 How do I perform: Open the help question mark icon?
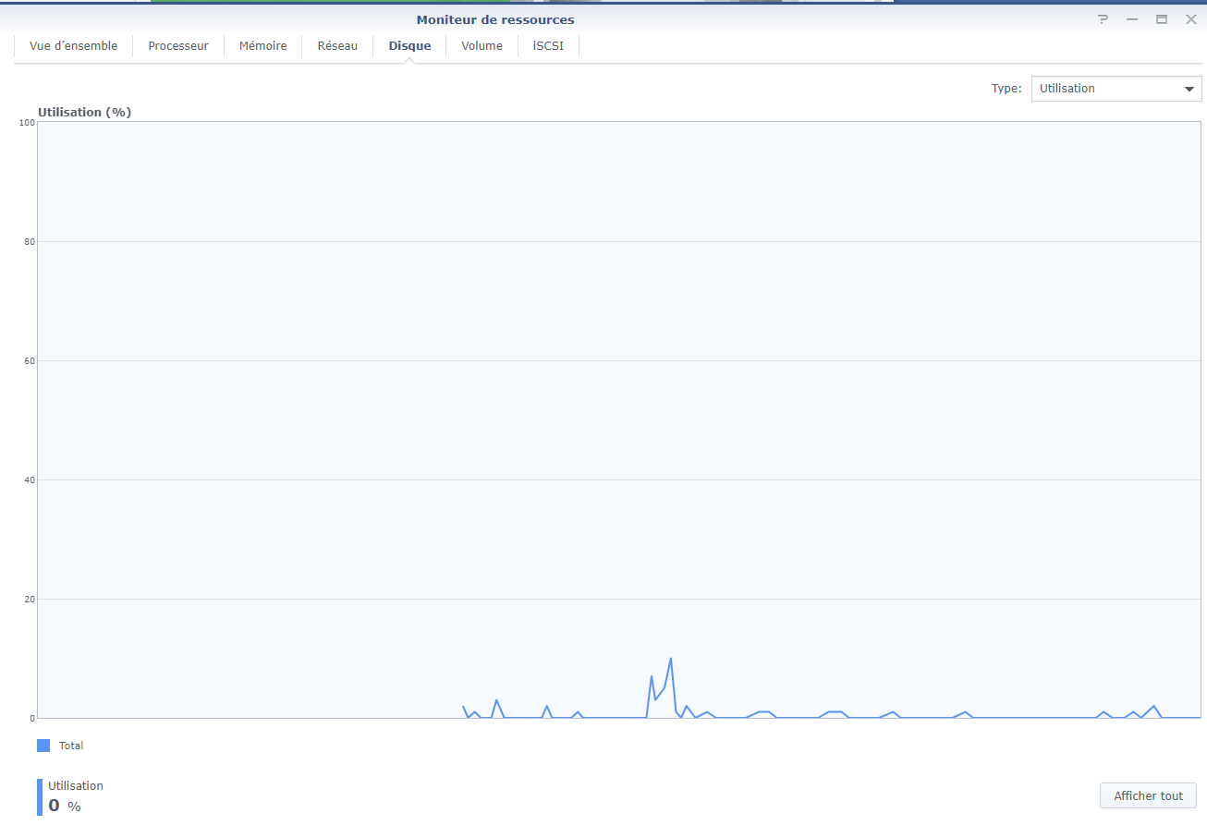1103,19
